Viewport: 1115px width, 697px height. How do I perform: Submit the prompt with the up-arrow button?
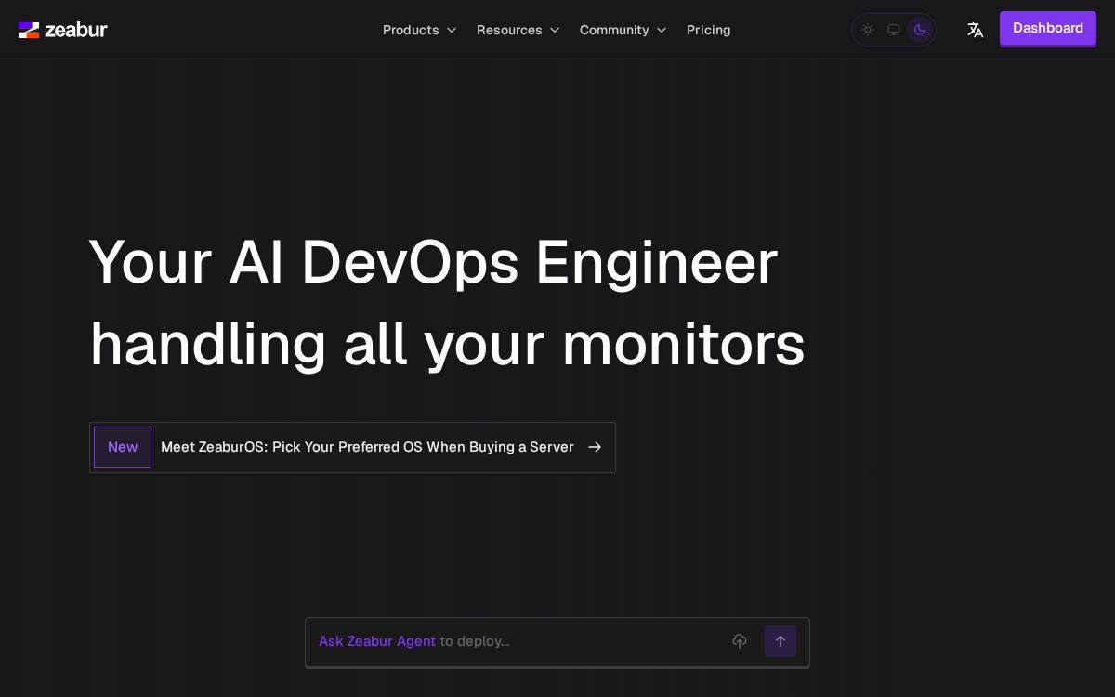pyautogui.click(x=780, y=641)
